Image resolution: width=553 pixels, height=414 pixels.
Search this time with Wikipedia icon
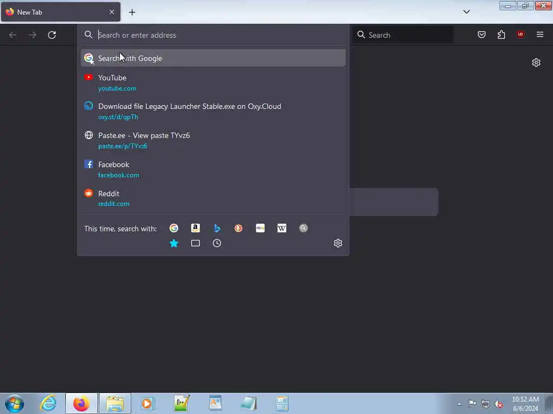282,228
